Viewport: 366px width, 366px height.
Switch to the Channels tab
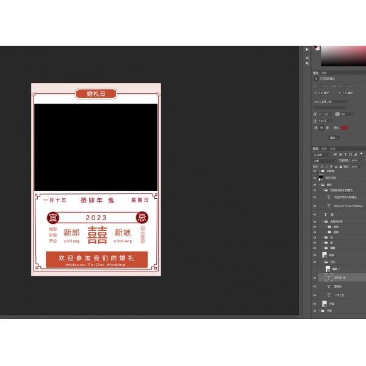324,148
